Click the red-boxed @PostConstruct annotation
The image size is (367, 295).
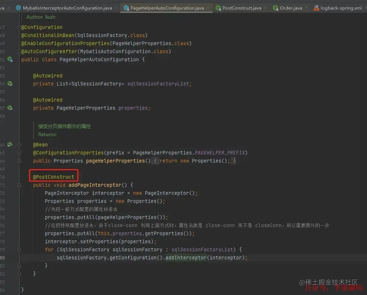click(x=53, y=176)
